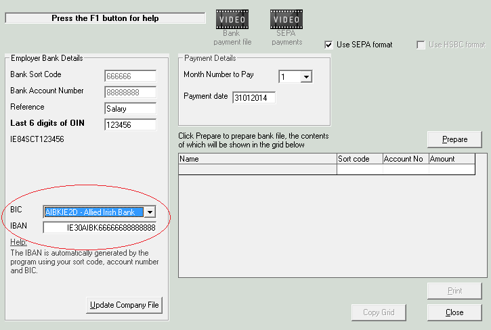Click the Bank Account Number field
The width and height of the screenshot is (491, 330).
130,92
